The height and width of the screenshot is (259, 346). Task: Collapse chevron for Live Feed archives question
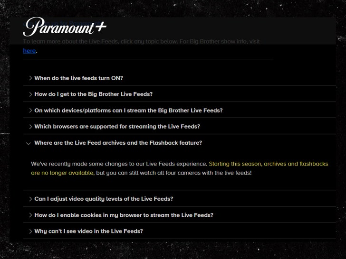29,143
